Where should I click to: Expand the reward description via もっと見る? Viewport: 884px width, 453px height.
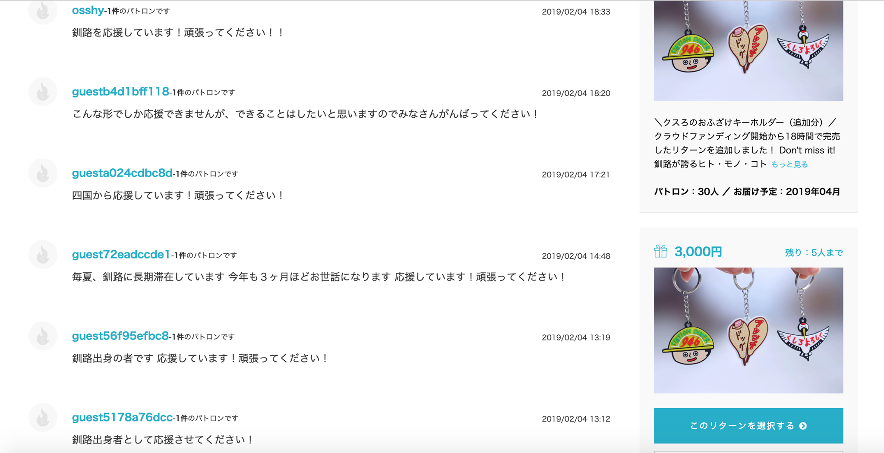[x=789, y=164]
